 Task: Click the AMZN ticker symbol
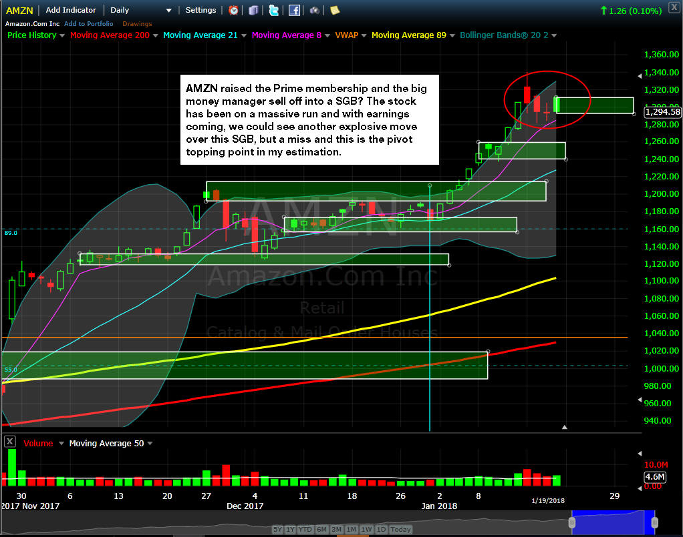[19, 11]
